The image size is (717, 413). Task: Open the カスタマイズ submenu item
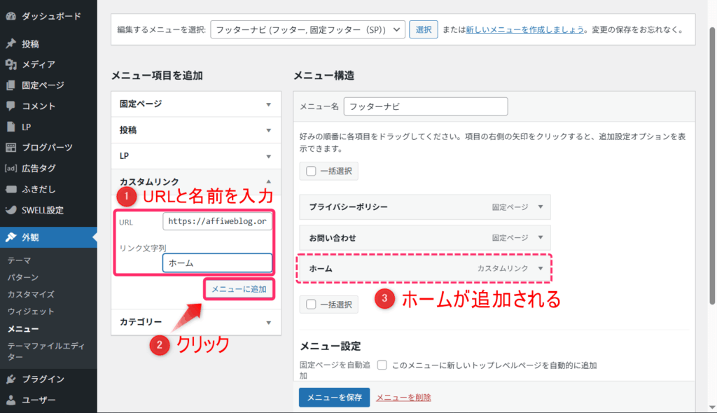[31, 294]
